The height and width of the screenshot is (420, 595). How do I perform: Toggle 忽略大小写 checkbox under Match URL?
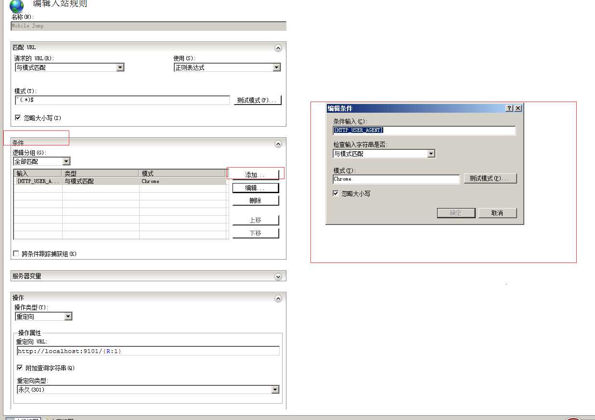18,118
